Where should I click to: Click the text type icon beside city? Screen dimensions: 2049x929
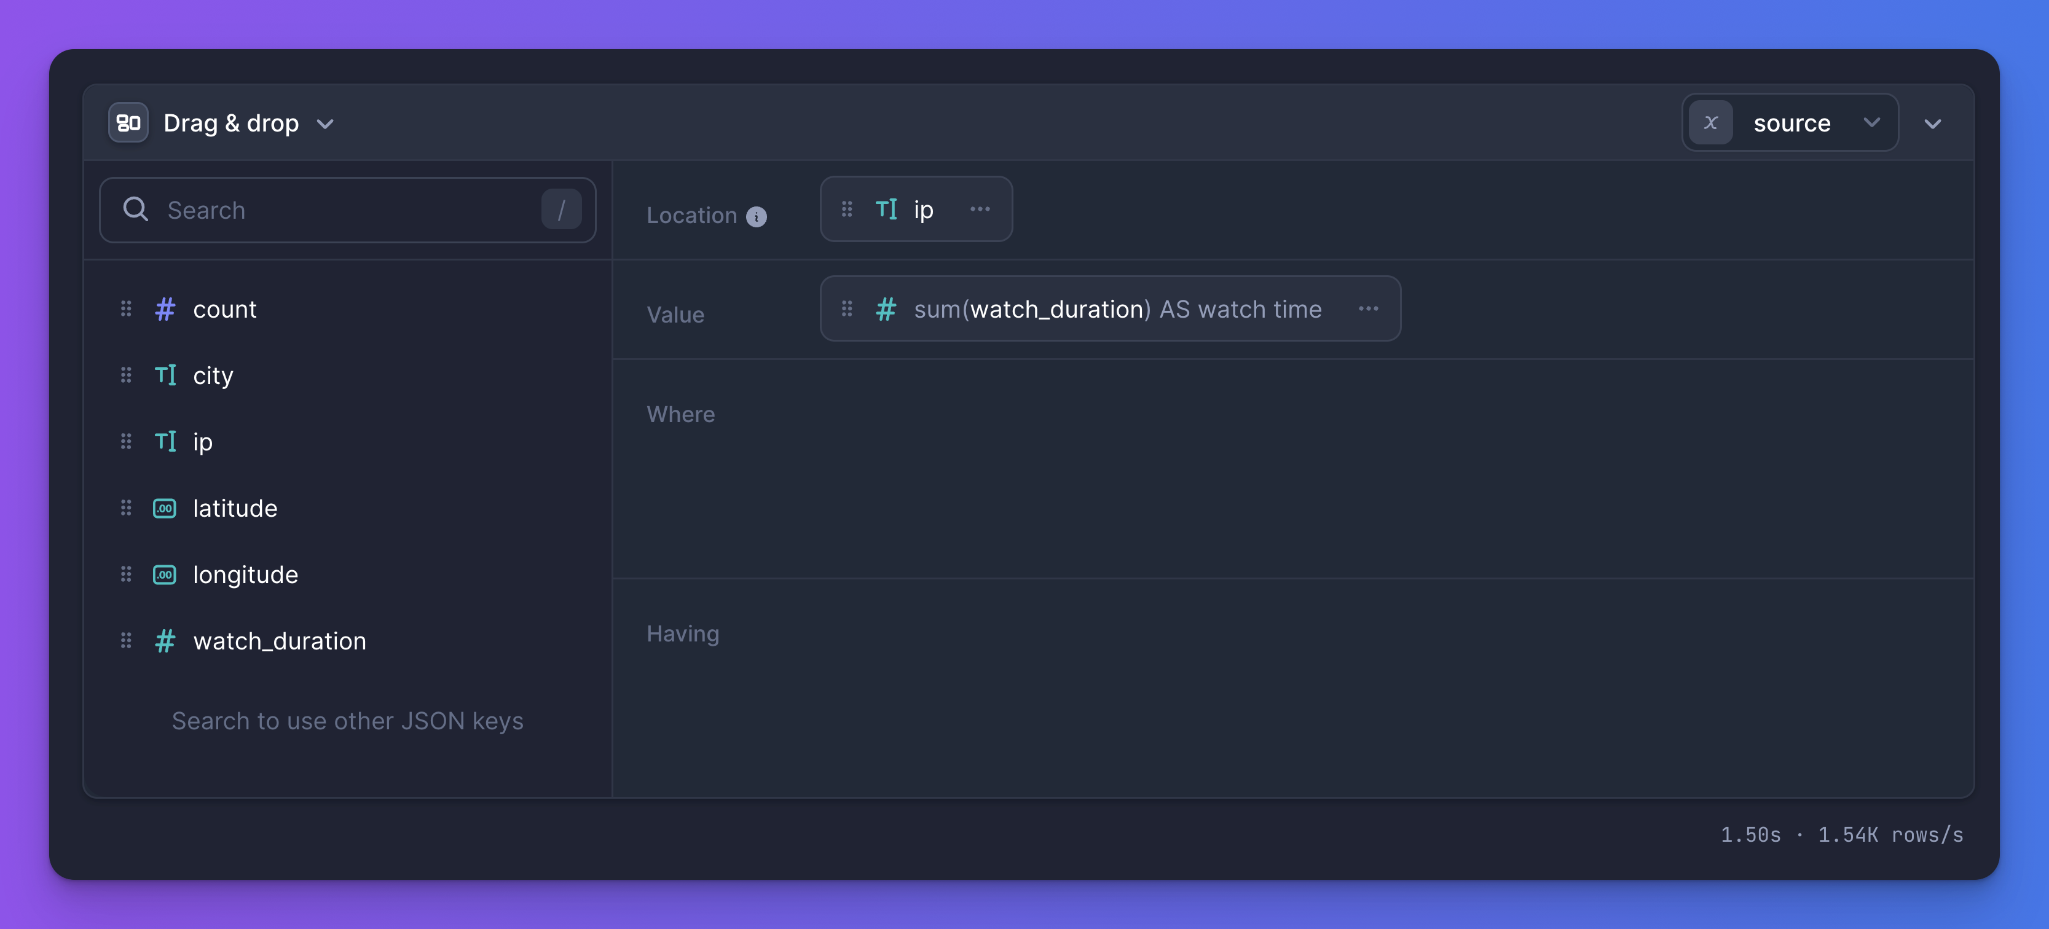(x=165, y=375)
